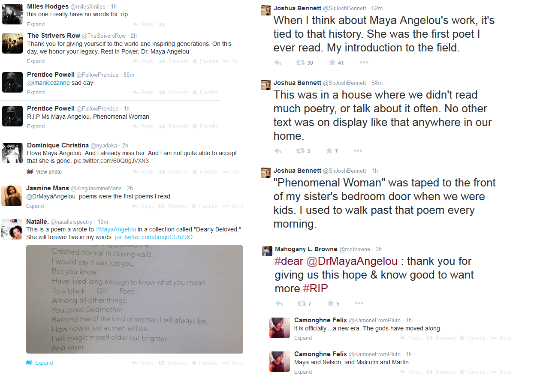Screen dimensions: 549x387
Task: Click reply arrow on Mahogany L. Browne's tweet
Action: click(279, 303)
